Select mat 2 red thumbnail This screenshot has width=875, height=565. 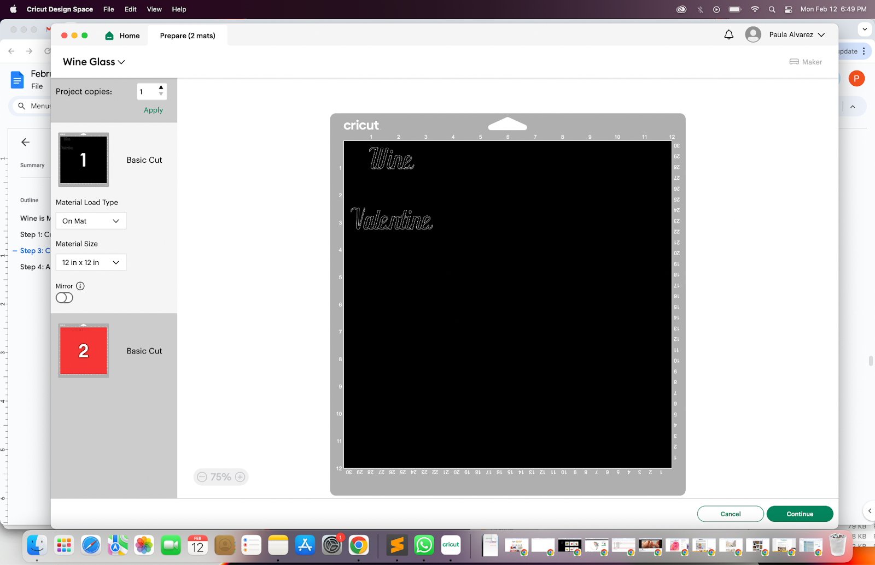84,350
